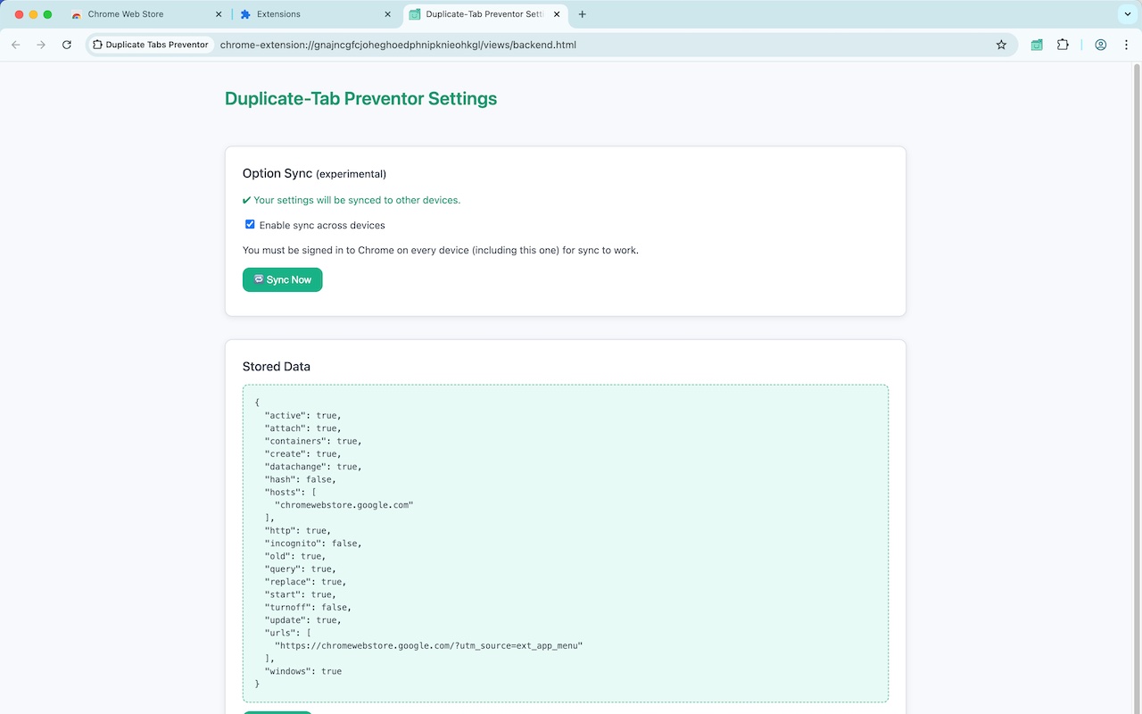Click the Stored Data JSON box

coord(566,544)
